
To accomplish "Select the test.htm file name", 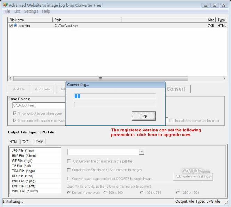I will coord(24,26).
